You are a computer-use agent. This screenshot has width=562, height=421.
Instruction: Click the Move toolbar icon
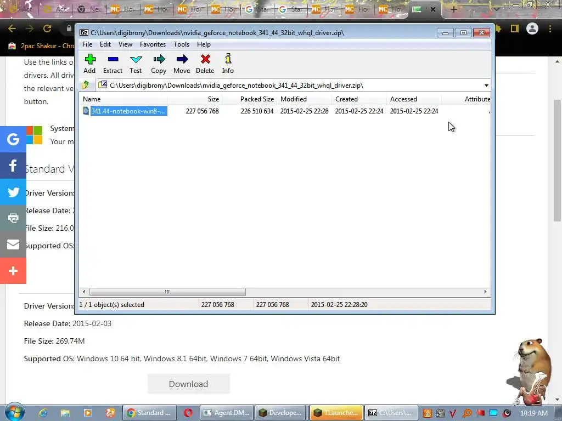(x=182, y=64)
